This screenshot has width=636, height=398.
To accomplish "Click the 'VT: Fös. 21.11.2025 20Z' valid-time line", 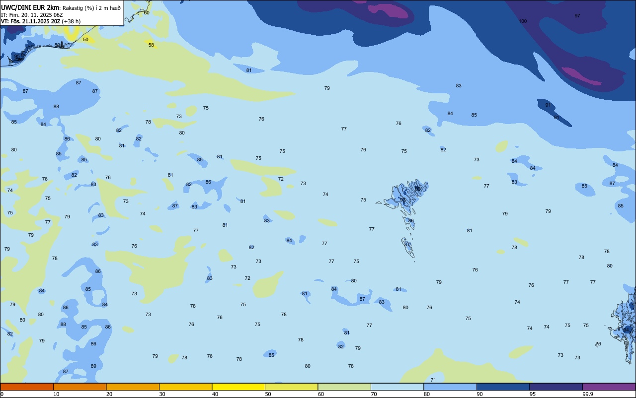I will pos(30,21).
